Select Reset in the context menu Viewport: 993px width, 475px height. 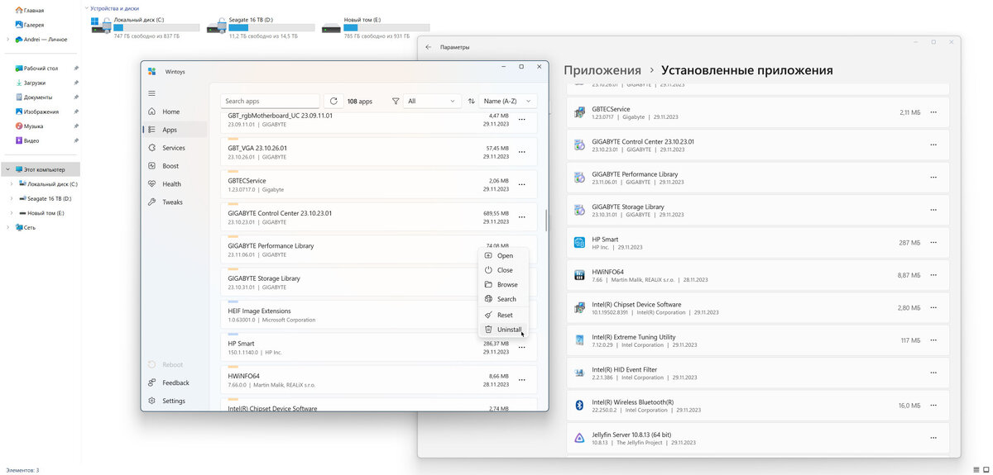click(503, 315)
